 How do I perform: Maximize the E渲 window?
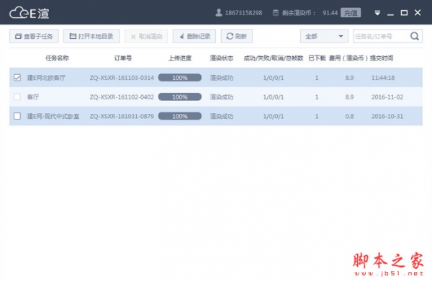click(404, 13)
